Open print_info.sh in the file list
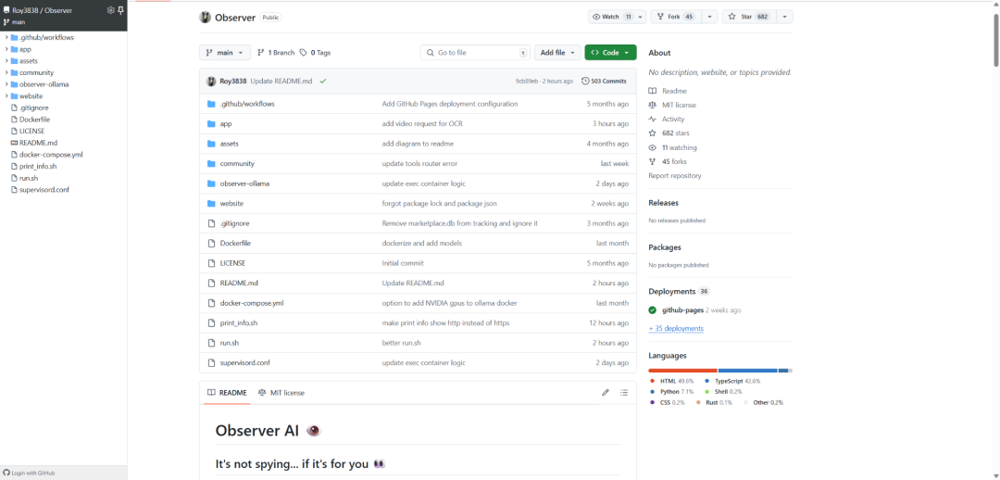 239,323
